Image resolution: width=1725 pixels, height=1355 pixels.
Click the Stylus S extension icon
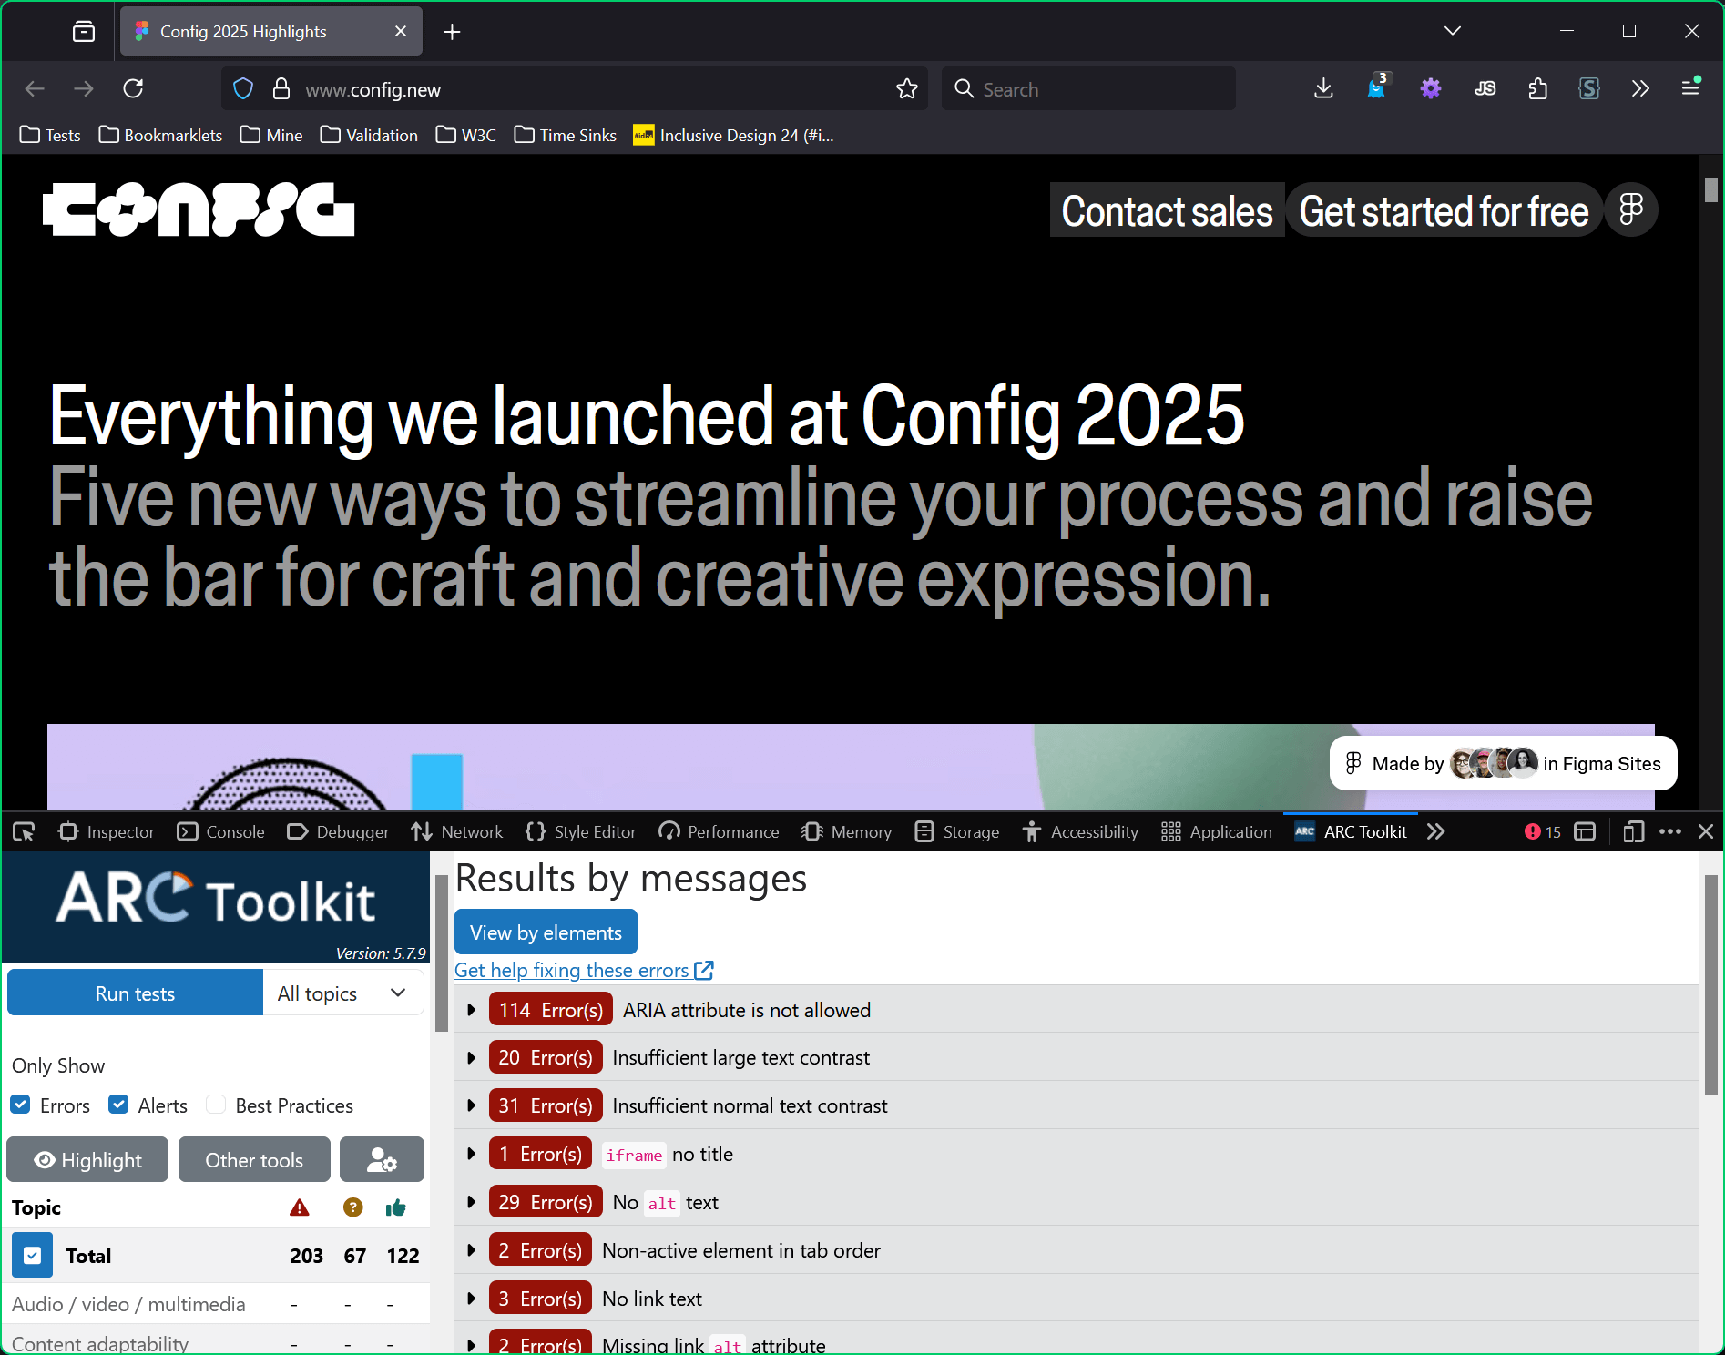coord(1589,88)
